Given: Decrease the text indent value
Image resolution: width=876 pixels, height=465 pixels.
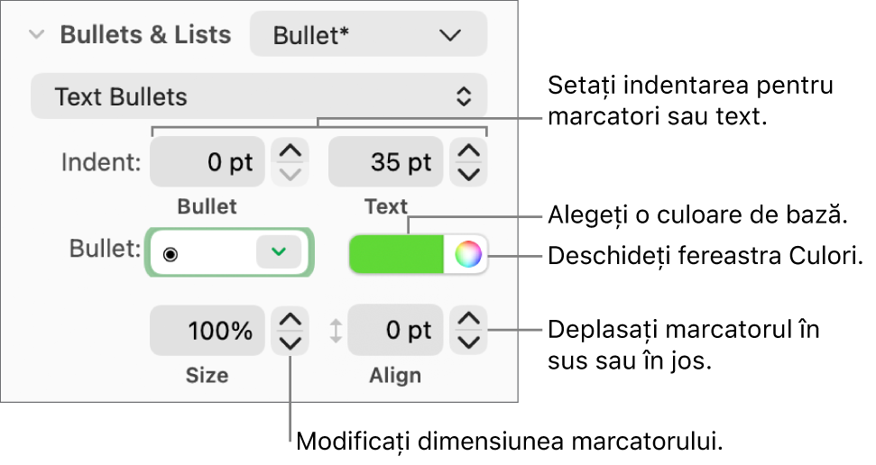Looking at the screenshot, I should (468, 173).
